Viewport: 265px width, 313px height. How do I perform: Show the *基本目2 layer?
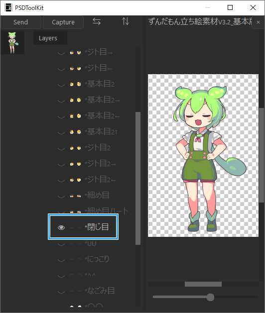(61, 85)
